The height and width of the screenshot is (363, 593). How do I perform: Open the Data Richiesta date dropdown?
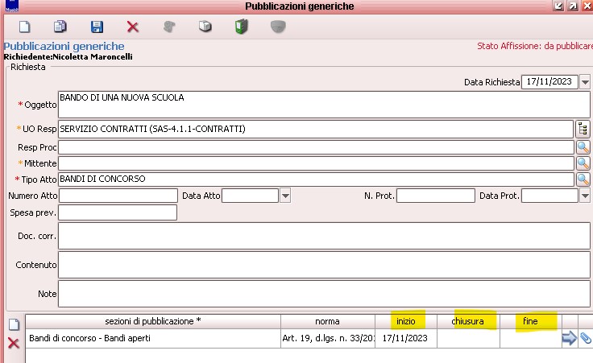click(585, 82)
